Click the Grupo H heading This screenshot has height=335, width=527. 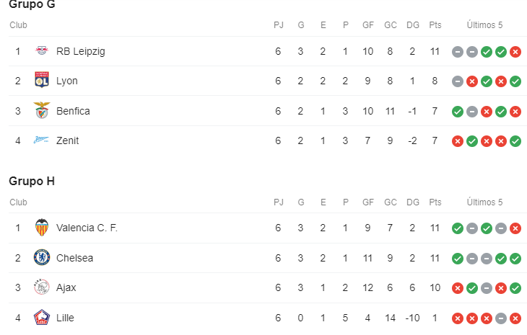[x=32, y=181]
